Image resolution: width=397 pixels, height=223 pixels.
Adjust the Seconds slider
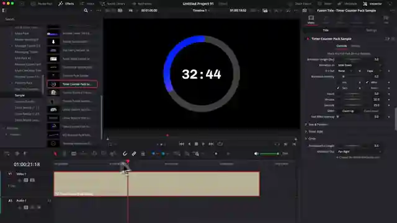coord(352,105)
